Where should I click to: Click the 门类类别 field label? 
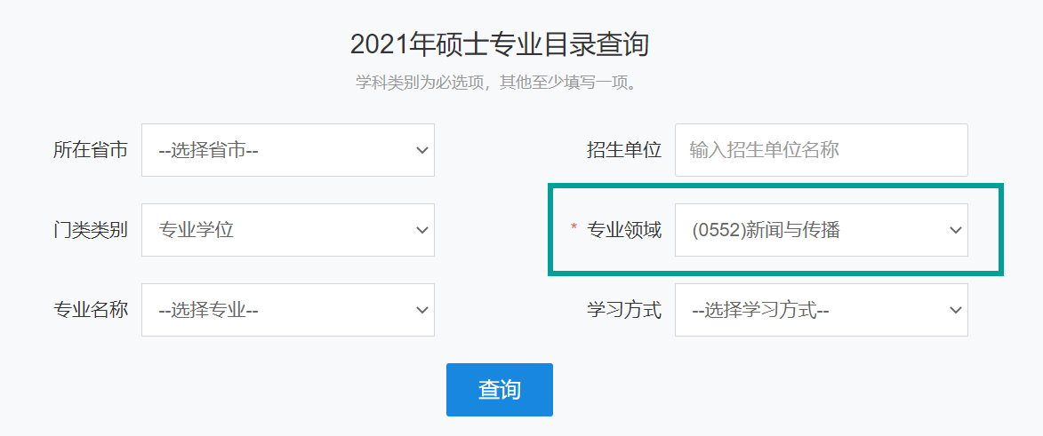[x=91, y=230]
